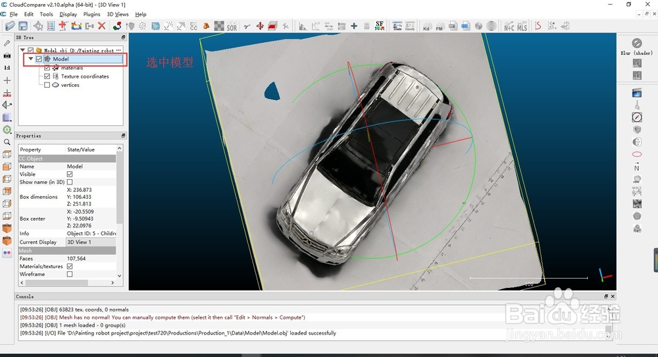Click the SF scalar field colors icon

point(380,26)
